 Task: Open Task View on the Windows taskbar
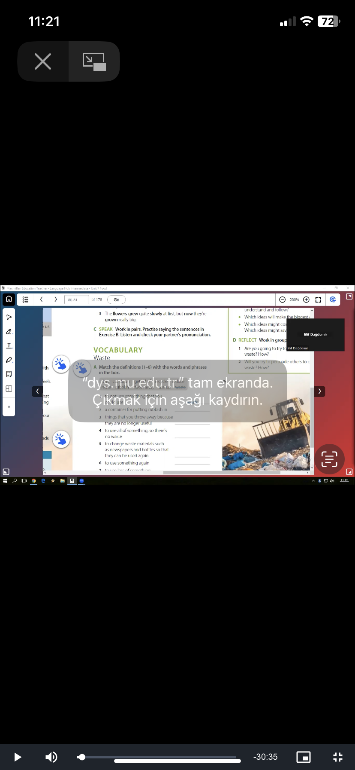click(24, 481)
